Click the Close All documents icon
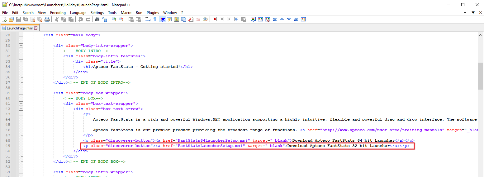Viewport: 484px width, 177px height. coord(40,19)
